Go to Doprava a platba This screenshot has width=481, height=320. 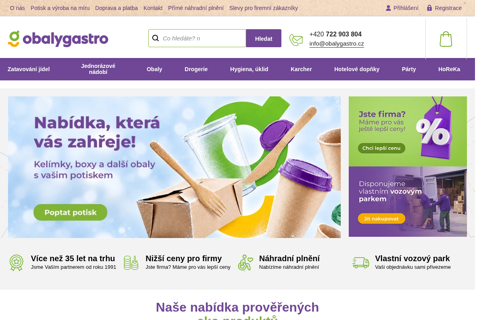tap(117, 8)
